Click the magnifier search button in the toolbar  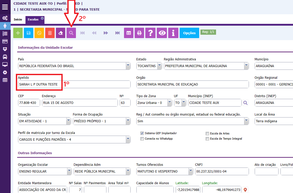click(71, 33)
